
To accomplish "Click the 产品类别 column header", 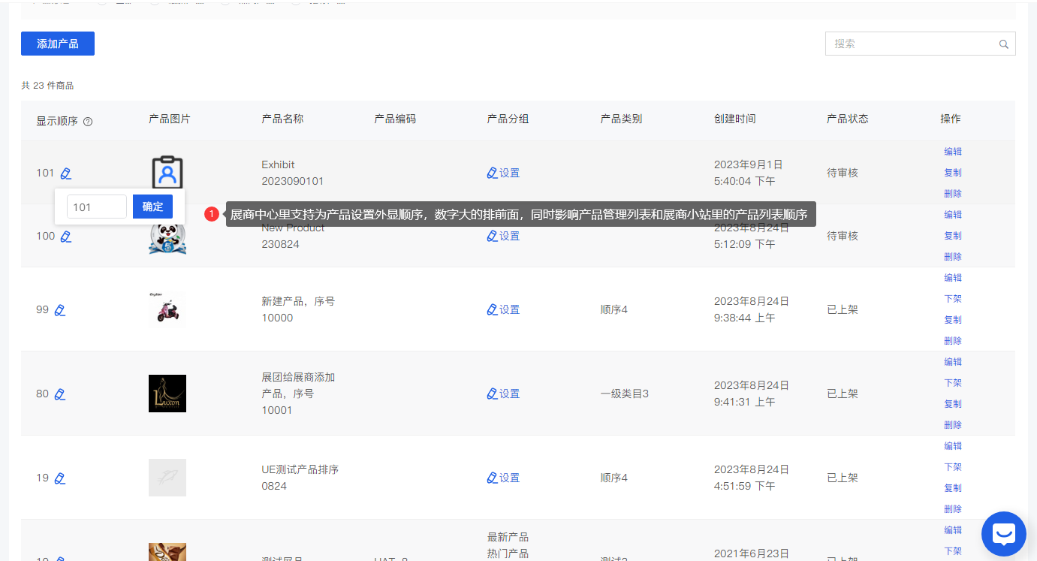I will [621, 119].
